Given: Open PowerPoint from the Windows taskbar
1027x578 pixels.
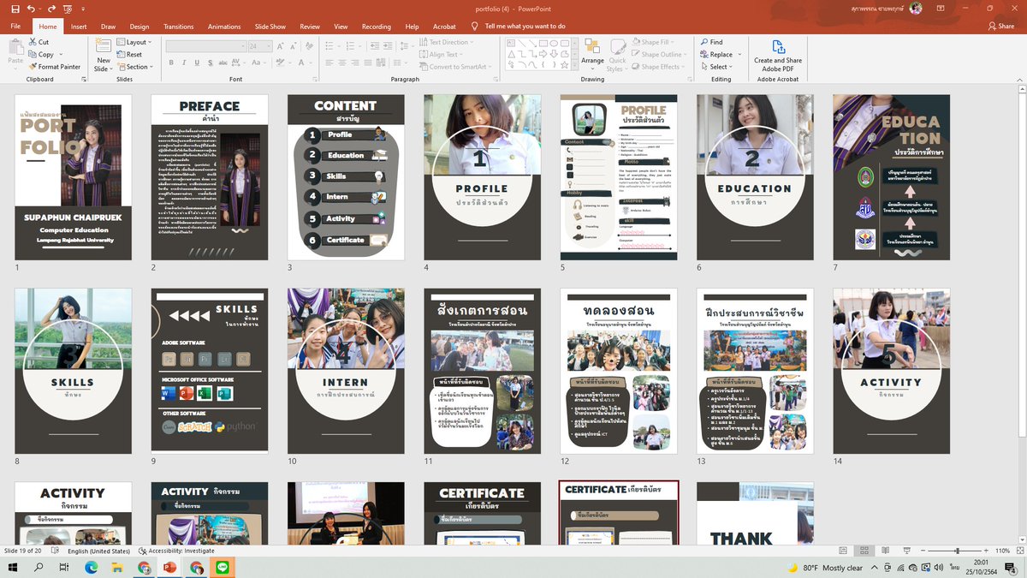Looking at the screenshot, I should [x=169, y=568].
